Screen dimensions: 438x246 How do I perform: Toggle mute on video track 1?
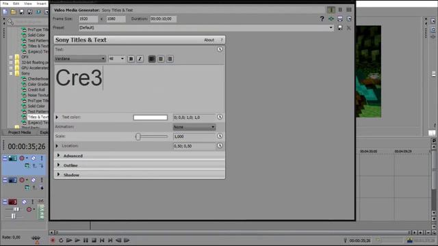pos(34,158)
